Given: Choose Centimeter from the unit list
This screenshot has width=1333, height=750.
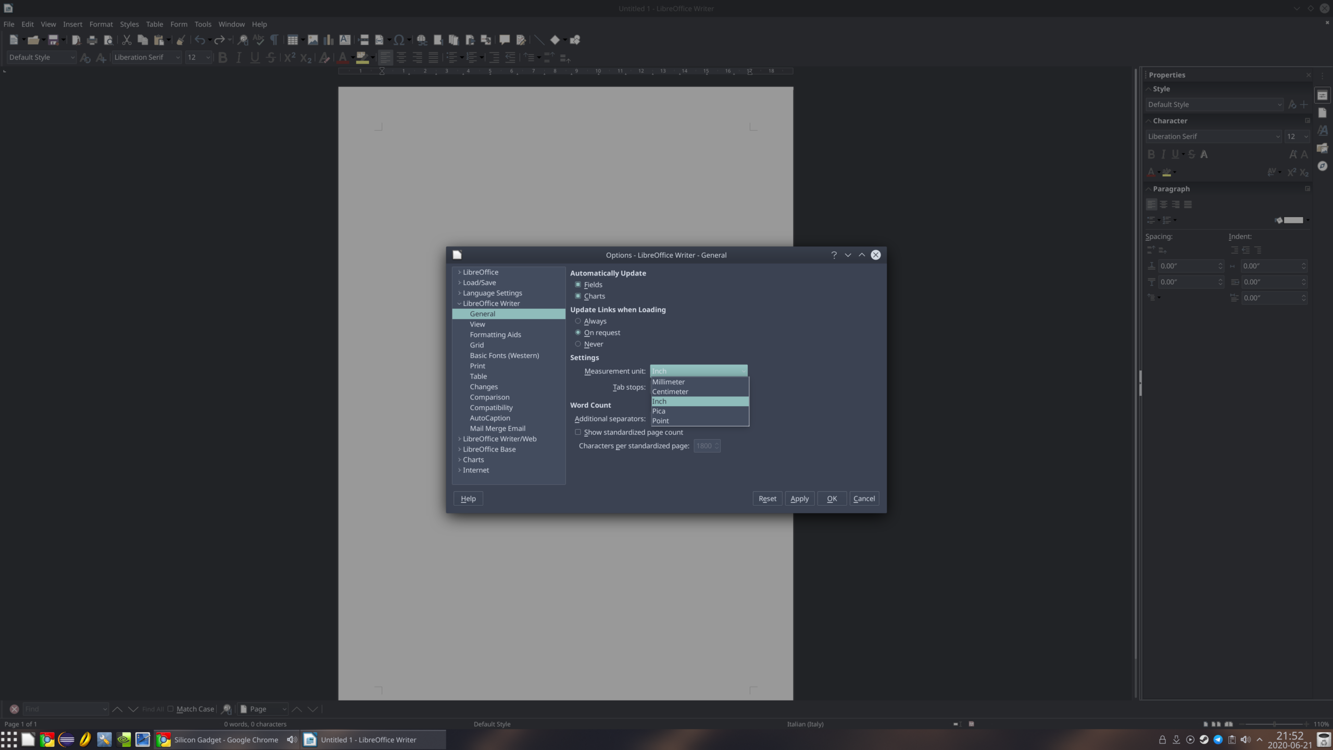Looking at the screenshot, I should pos(700,392).
